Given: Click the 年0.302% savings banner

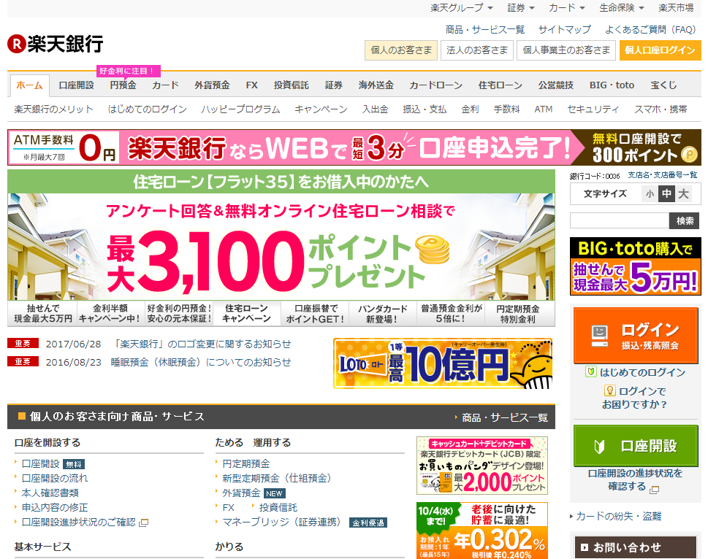Looking at the screenshot, I should (481, 531).
